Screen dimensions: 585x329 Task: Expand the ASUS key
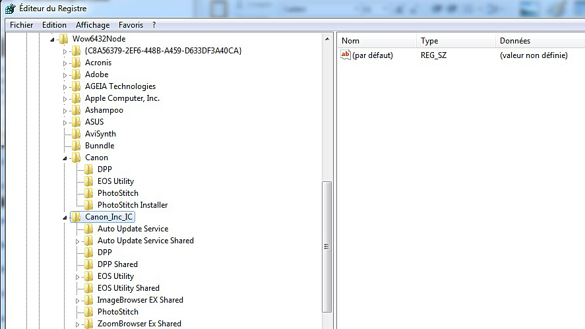65,123
